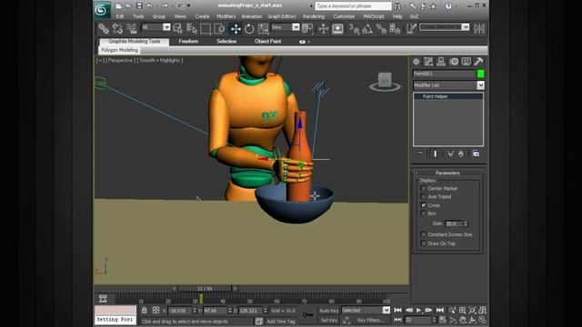Click the Use Pivot Point Center icon
The height and width of the screenshot is (327, 582).
click(x=307, y=28)
